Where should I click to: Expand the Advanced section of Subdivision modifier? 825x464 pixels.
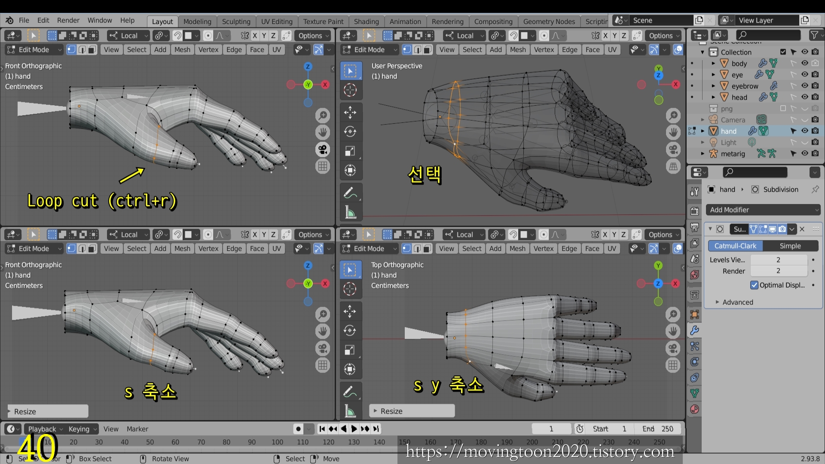734,302
